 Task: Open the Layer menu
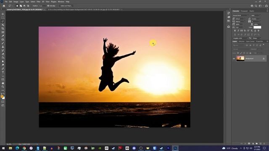click(x=22, y=2)
